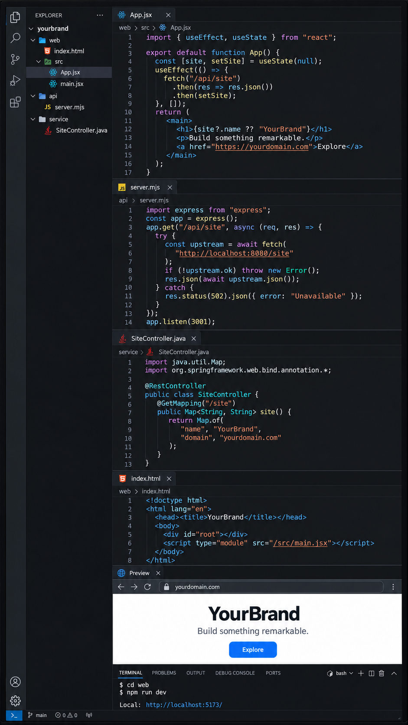408x725 pixels.
Task: Switch to the PROBLEMS panel tab
Action: 164,673
